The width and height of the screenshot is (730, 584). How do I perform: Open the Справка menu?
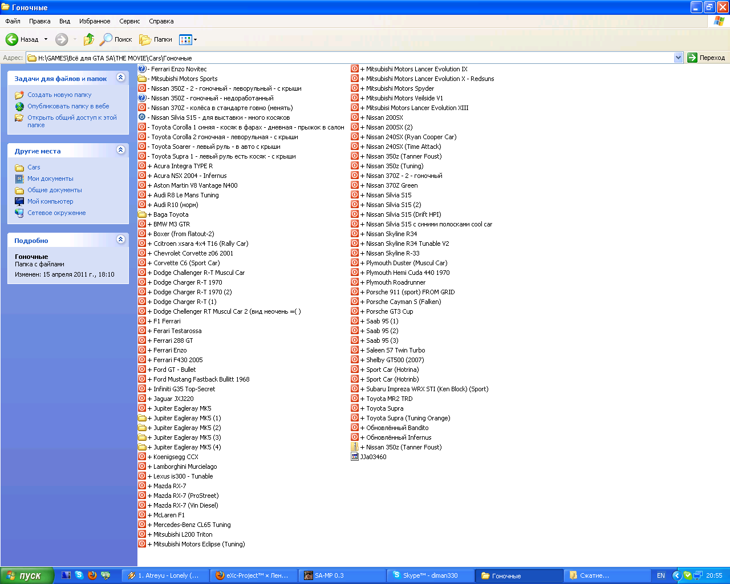(161, 21)
